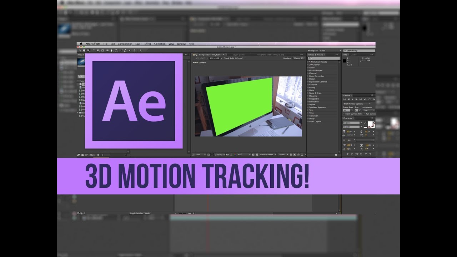Image resolution: width=457 pixels, height=257 pixels.
Task: Open the File menu
Action: tap(105, 44)
